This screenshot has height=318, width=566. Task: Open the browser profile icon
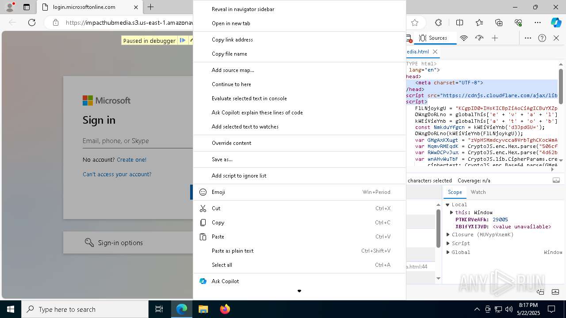coord(10,7)
